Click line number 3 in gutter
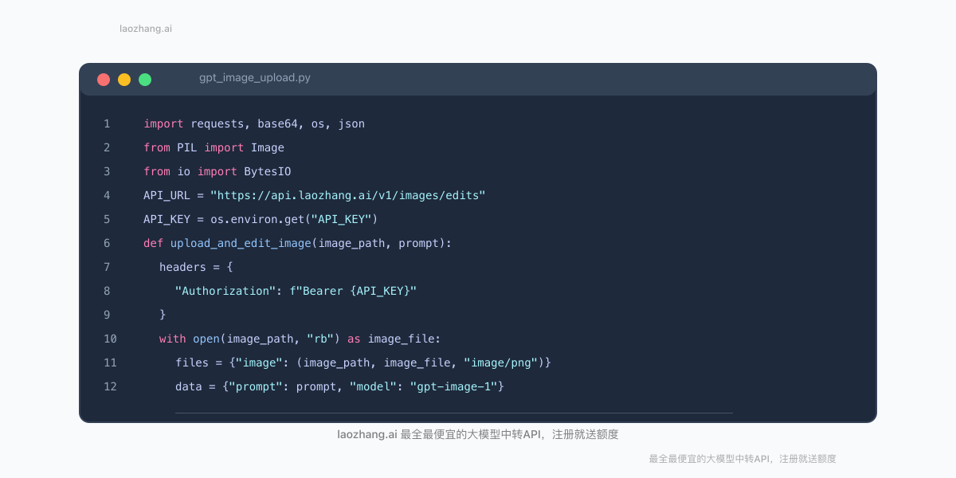This screenshot has height=478, width=956. [107, 171]
